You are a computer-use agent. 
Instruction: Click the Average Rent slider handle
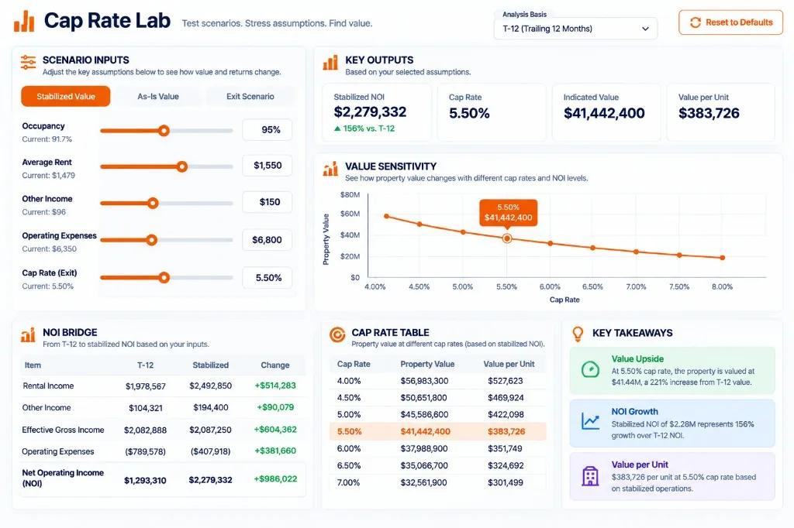(181, 166)
